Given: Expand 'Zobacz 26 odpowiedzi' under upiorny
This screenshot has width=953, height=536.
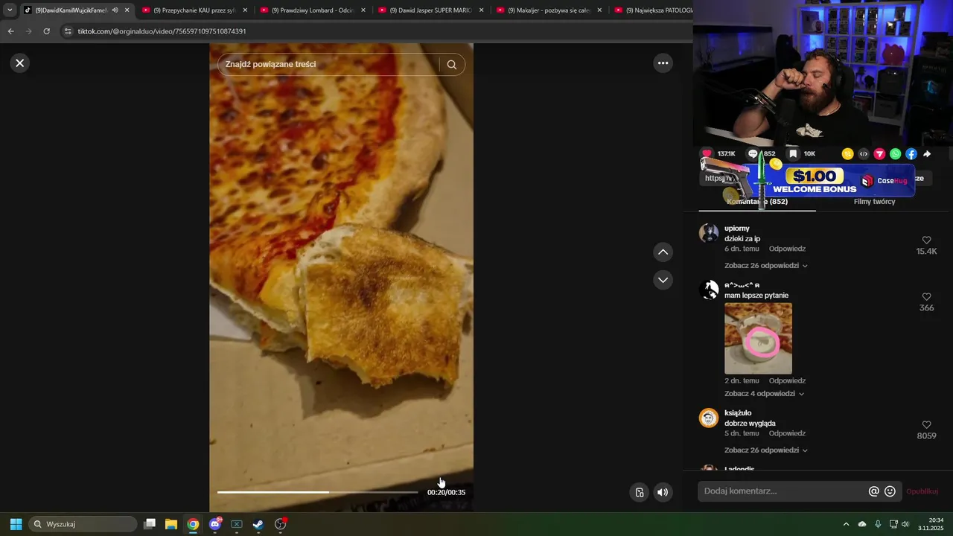Looking at the screenshot, I should click(765, 266).
